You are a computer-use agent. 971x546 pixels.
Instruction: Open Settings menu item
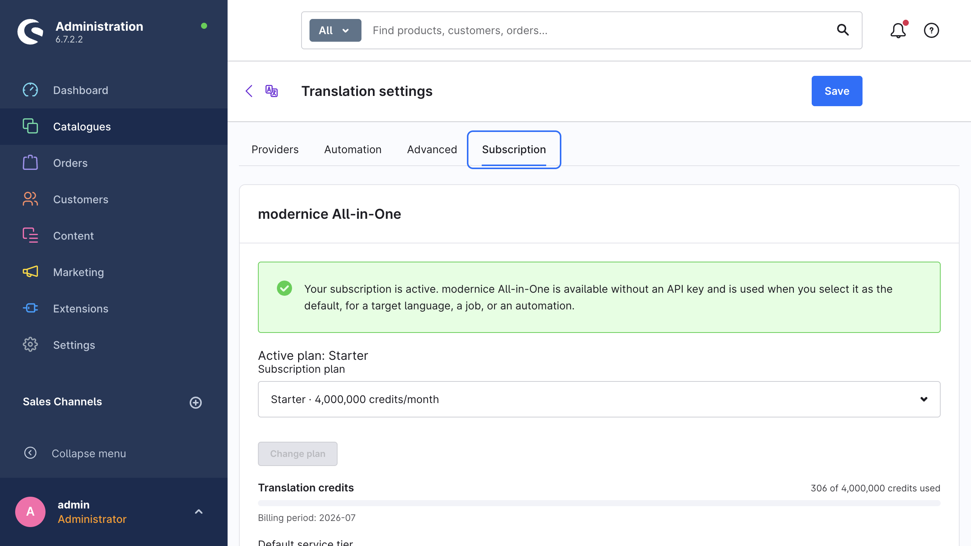coord(114,345)
